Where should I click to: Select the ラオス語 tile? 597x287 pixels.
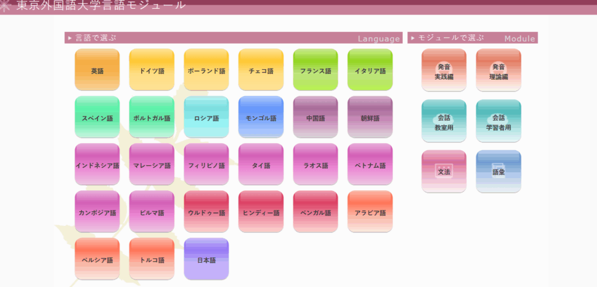click(315, 164)
